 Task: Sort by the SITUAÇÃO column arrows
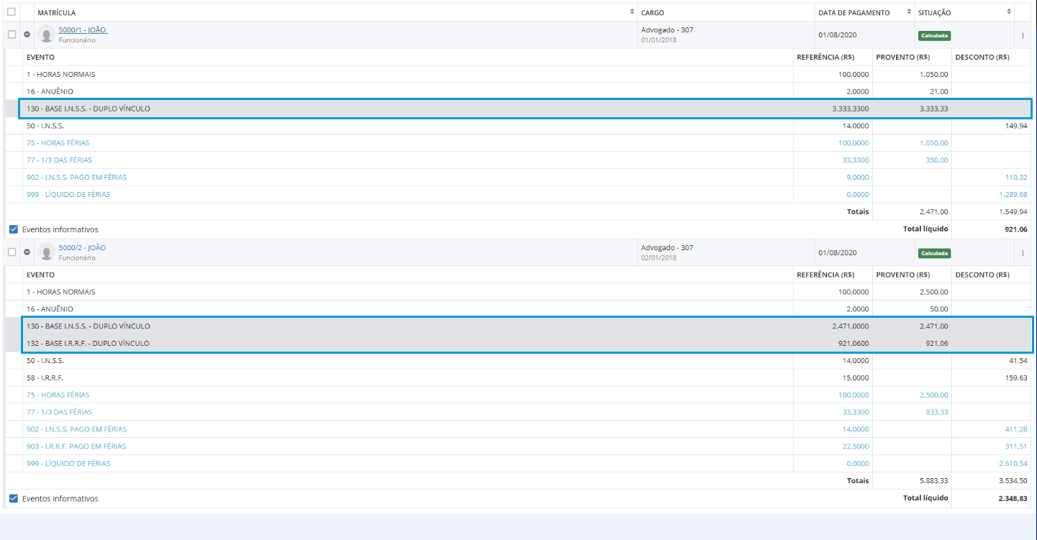1008,12
